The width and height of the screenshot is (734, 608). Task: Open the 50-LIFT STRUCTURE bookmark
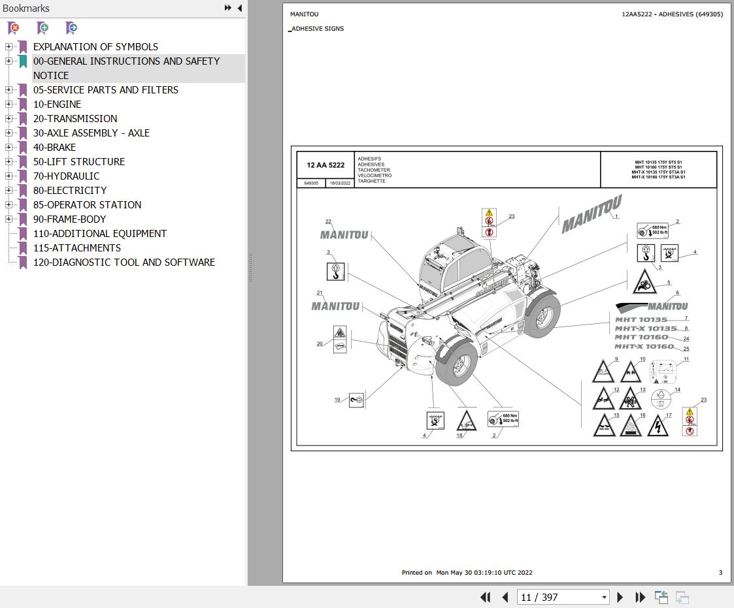[79, 162]
